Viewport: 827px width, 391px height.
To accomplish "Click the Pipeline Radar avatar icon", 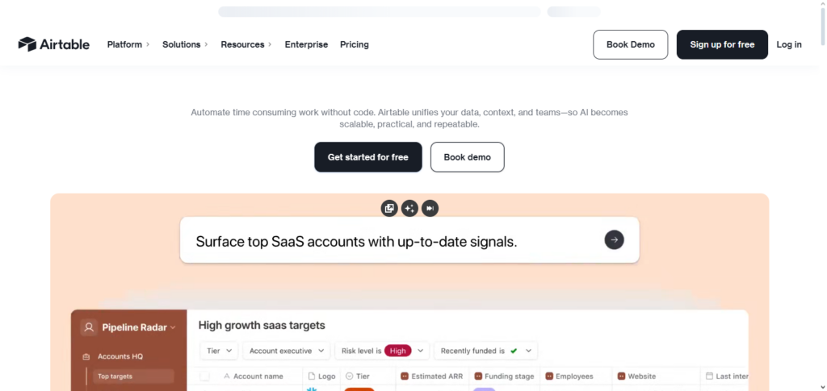I will 89,327.
